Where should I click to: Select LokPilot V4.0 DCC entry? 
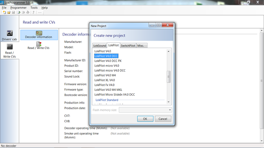(106, 56)
